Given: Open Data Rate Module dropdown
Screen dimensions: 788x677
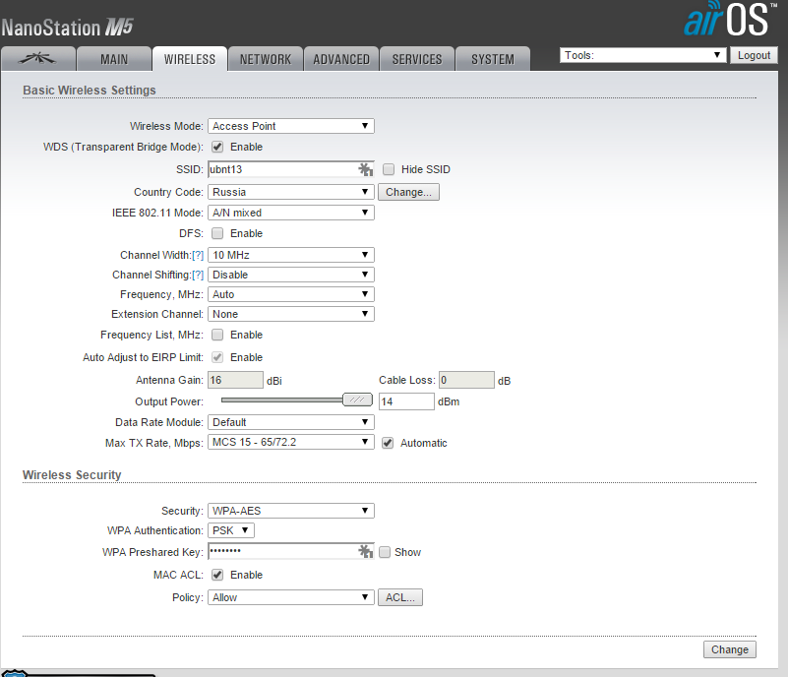Looking at the screenshot, I should [291, 422].
